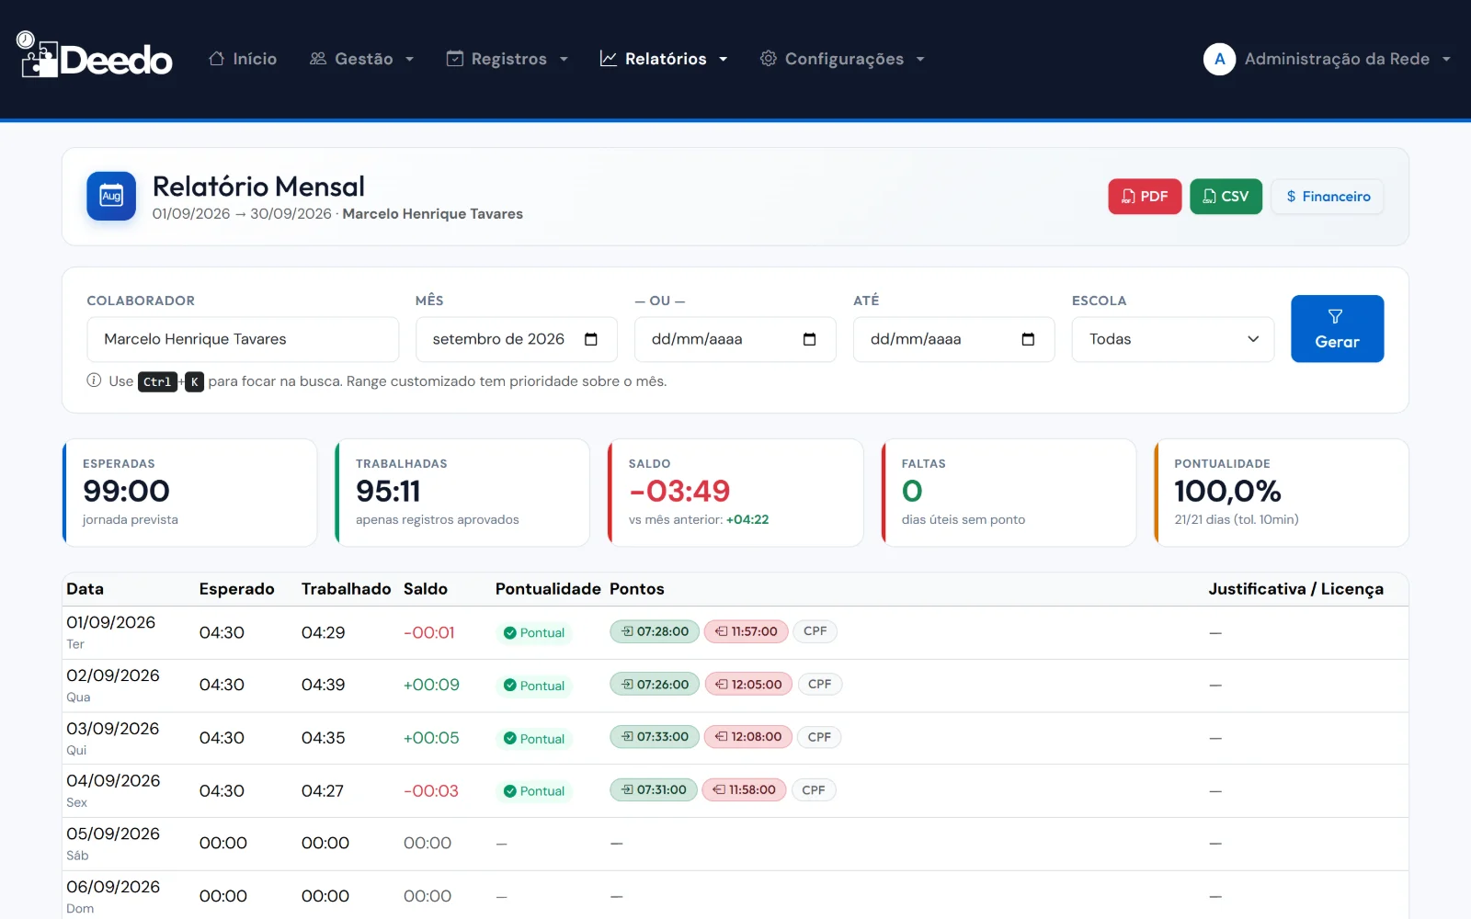Screen dimensions: 1471x919
Task: Click the 11:57:00 exit badge
Action: click(x=746, y=631)
